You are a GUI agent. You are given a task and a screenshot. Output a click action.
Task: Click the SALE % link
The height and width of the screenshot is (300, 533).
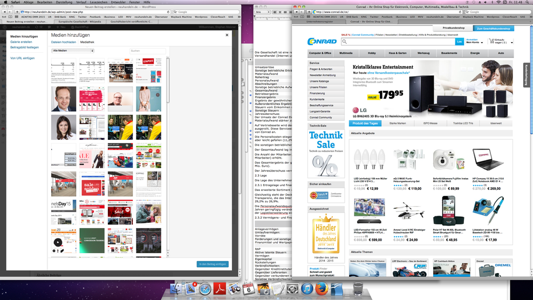pyautogui.click(x=345, y=35)
